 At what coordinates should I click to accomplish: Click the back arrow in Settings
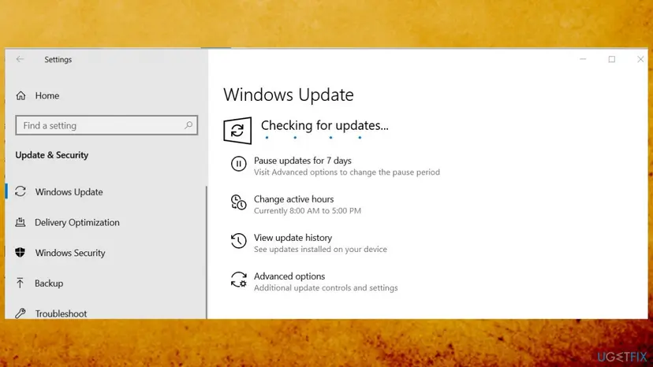[x=20, y=59]
